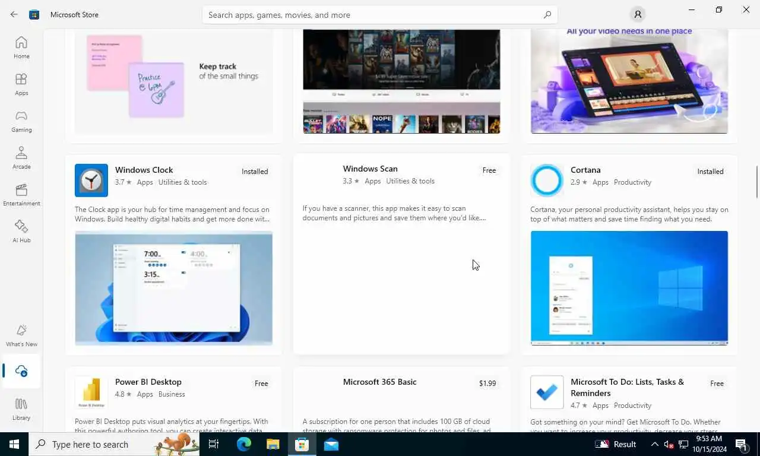
Task: Open Task View on the taskbar
Action: (x=214, y=444)
